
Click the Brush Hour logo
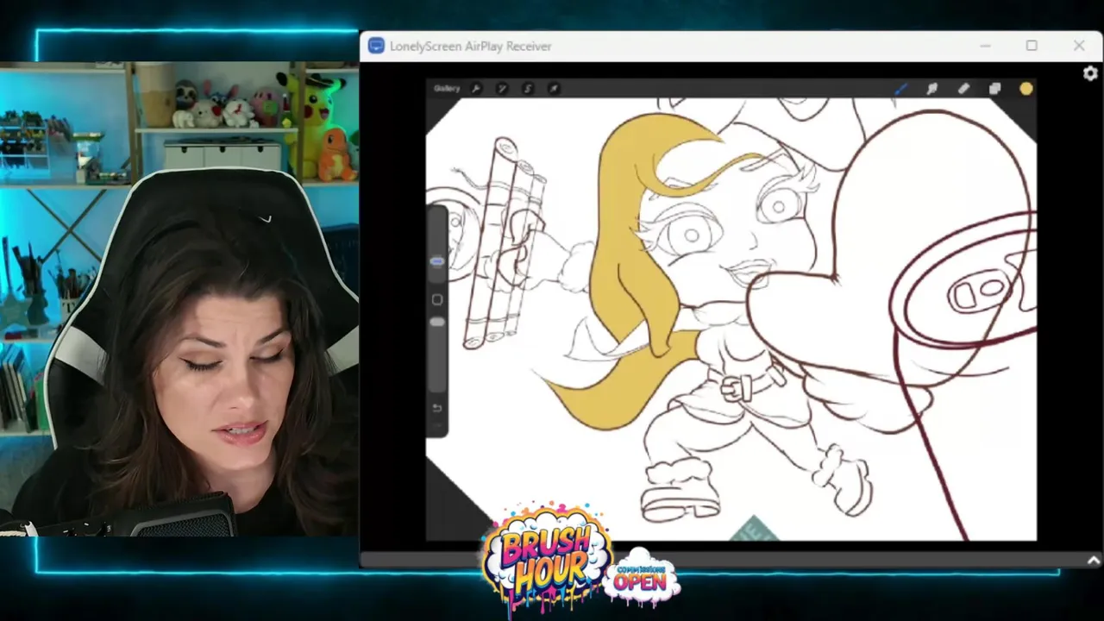coord(547,556)
